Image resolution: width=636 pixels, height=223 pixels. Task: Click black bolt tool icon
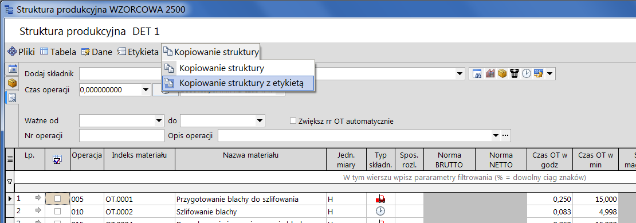515,74
